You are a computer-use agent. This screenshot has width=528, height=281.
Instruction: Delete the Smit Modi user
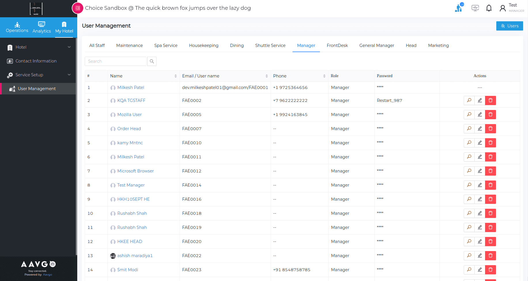pos(491,270)
